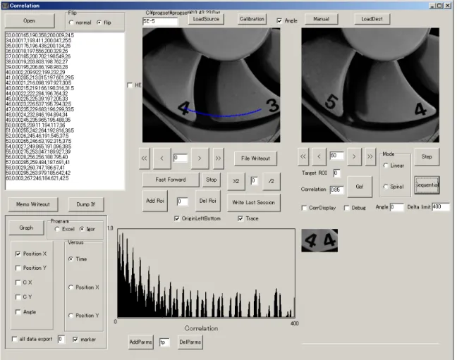The height and width of the screenshot is (360, 457).
Task: Toggle the marker checkbox
Action: coord(75,340)
